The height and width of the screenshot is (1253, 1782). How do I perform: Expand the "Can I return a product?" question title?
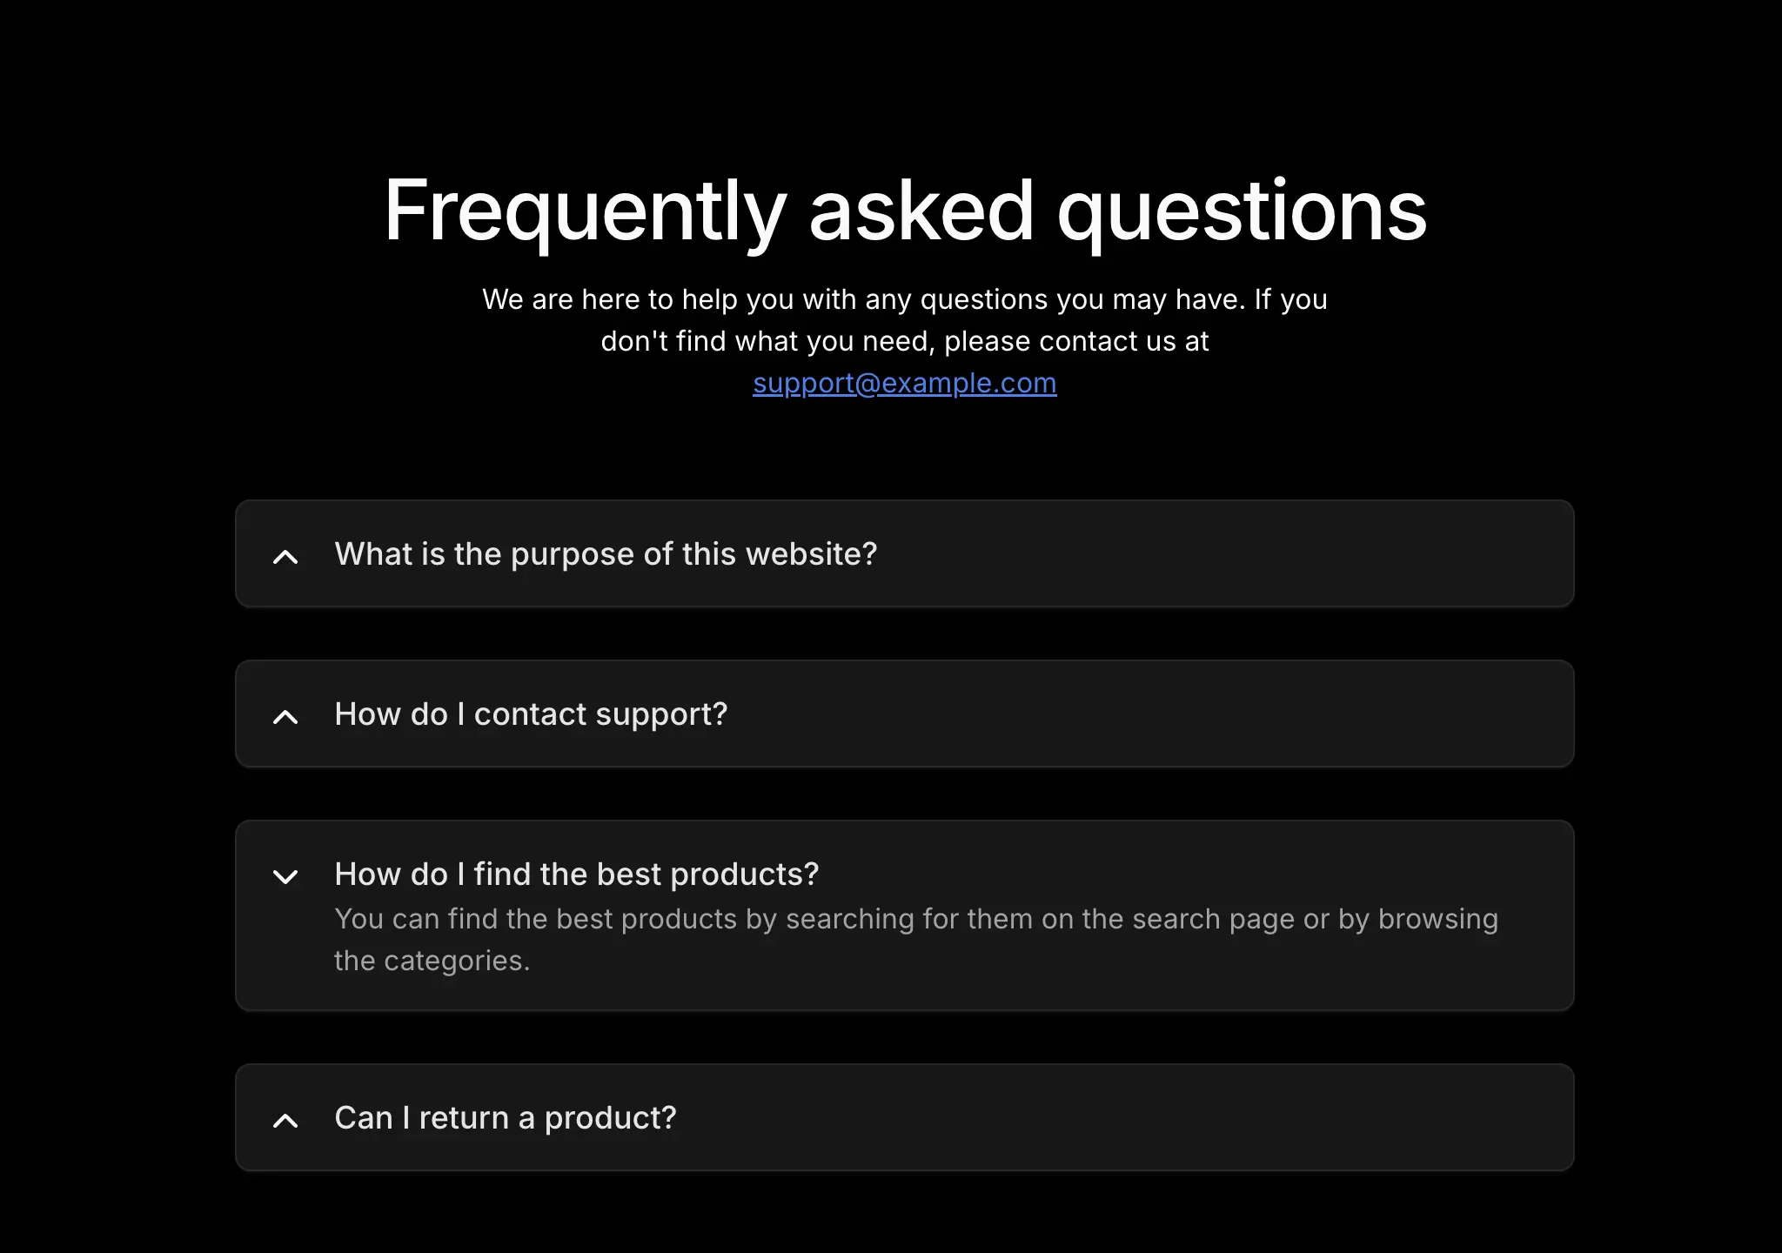click(x=505, y=1118)
